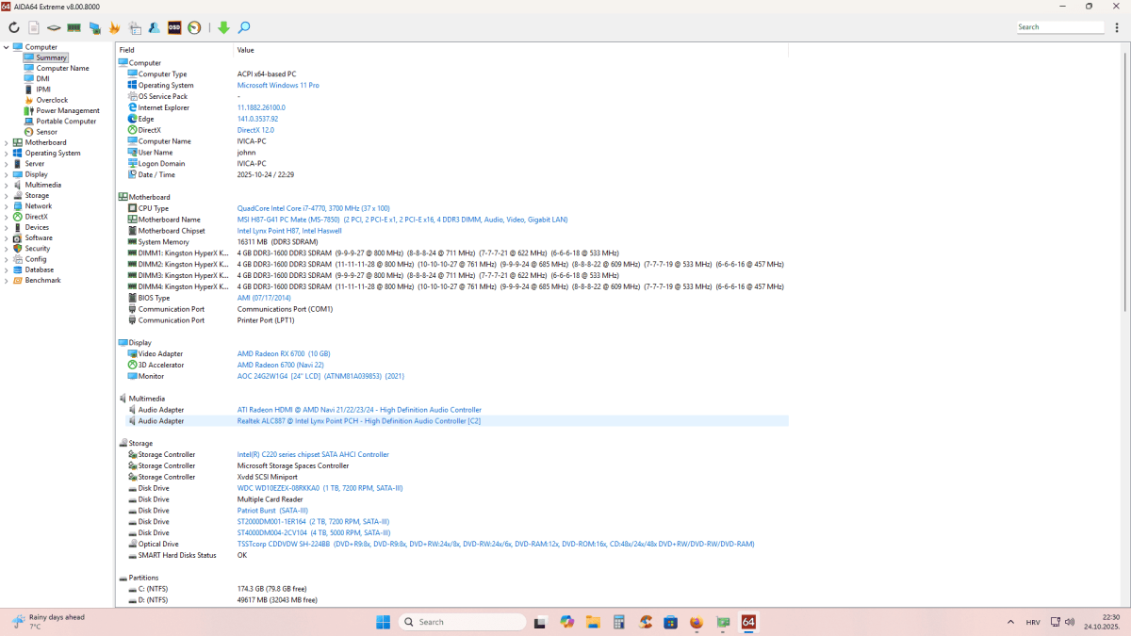
Task: Expand the Storage tree node
Action: point(7,196)
